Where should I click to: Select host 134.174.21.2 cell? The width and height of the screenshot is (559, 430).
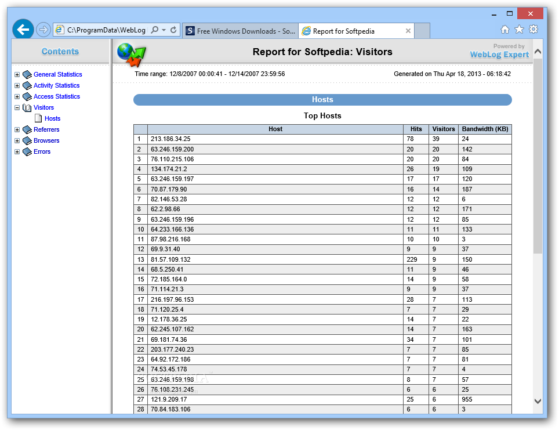275,169
